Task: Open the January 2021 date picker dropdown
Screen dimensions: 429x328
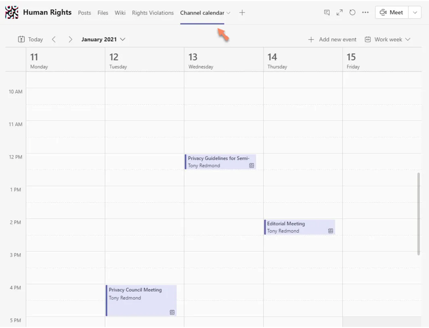Action: click(103, 39)
